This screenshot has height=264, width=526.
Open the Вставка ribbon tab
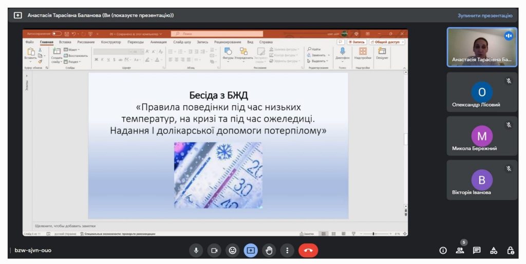tap(65, 42)
